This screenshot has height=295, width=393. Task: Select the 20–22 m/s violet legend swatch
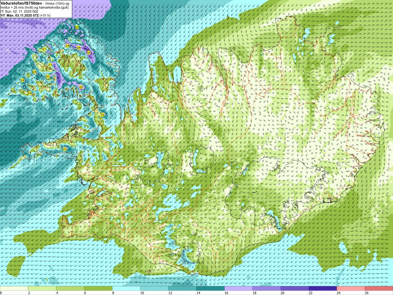[295, 288]
